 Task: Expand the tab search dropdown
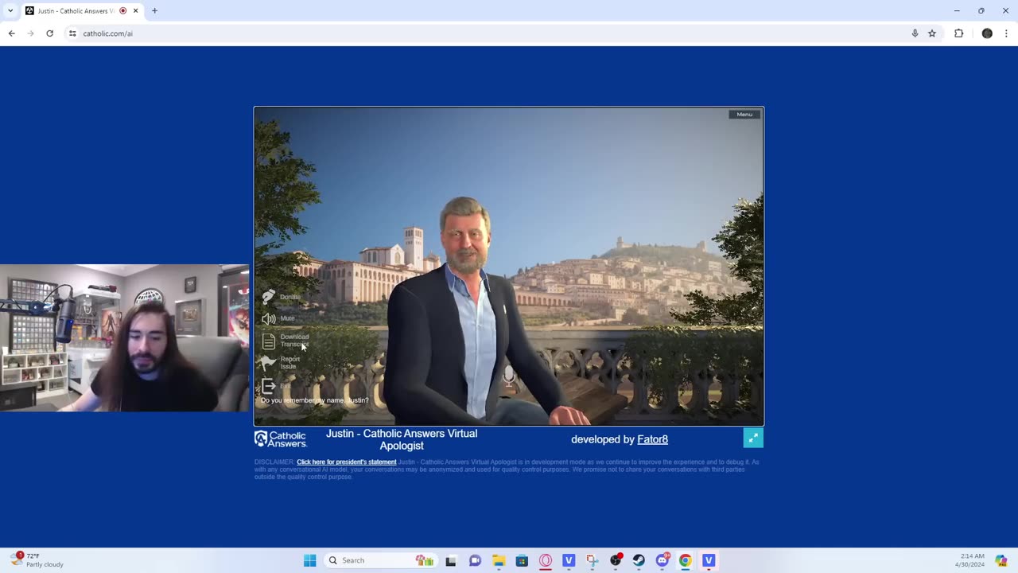(x=10, y=11)
